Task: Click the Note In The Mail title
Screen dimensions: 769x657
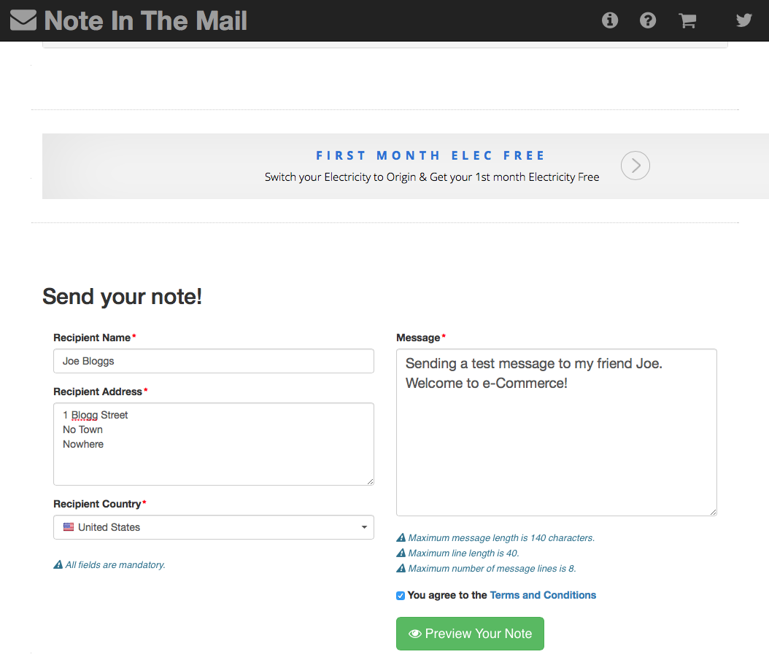Action: click(x=146, y=20)
